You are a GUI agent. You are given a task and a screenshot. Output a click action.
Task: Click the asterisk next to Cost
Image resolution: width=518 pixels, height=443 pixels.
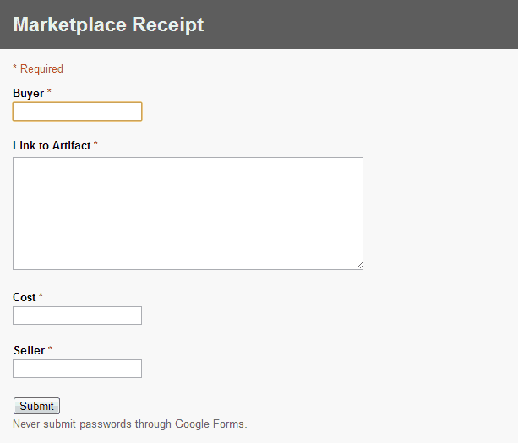41,295
